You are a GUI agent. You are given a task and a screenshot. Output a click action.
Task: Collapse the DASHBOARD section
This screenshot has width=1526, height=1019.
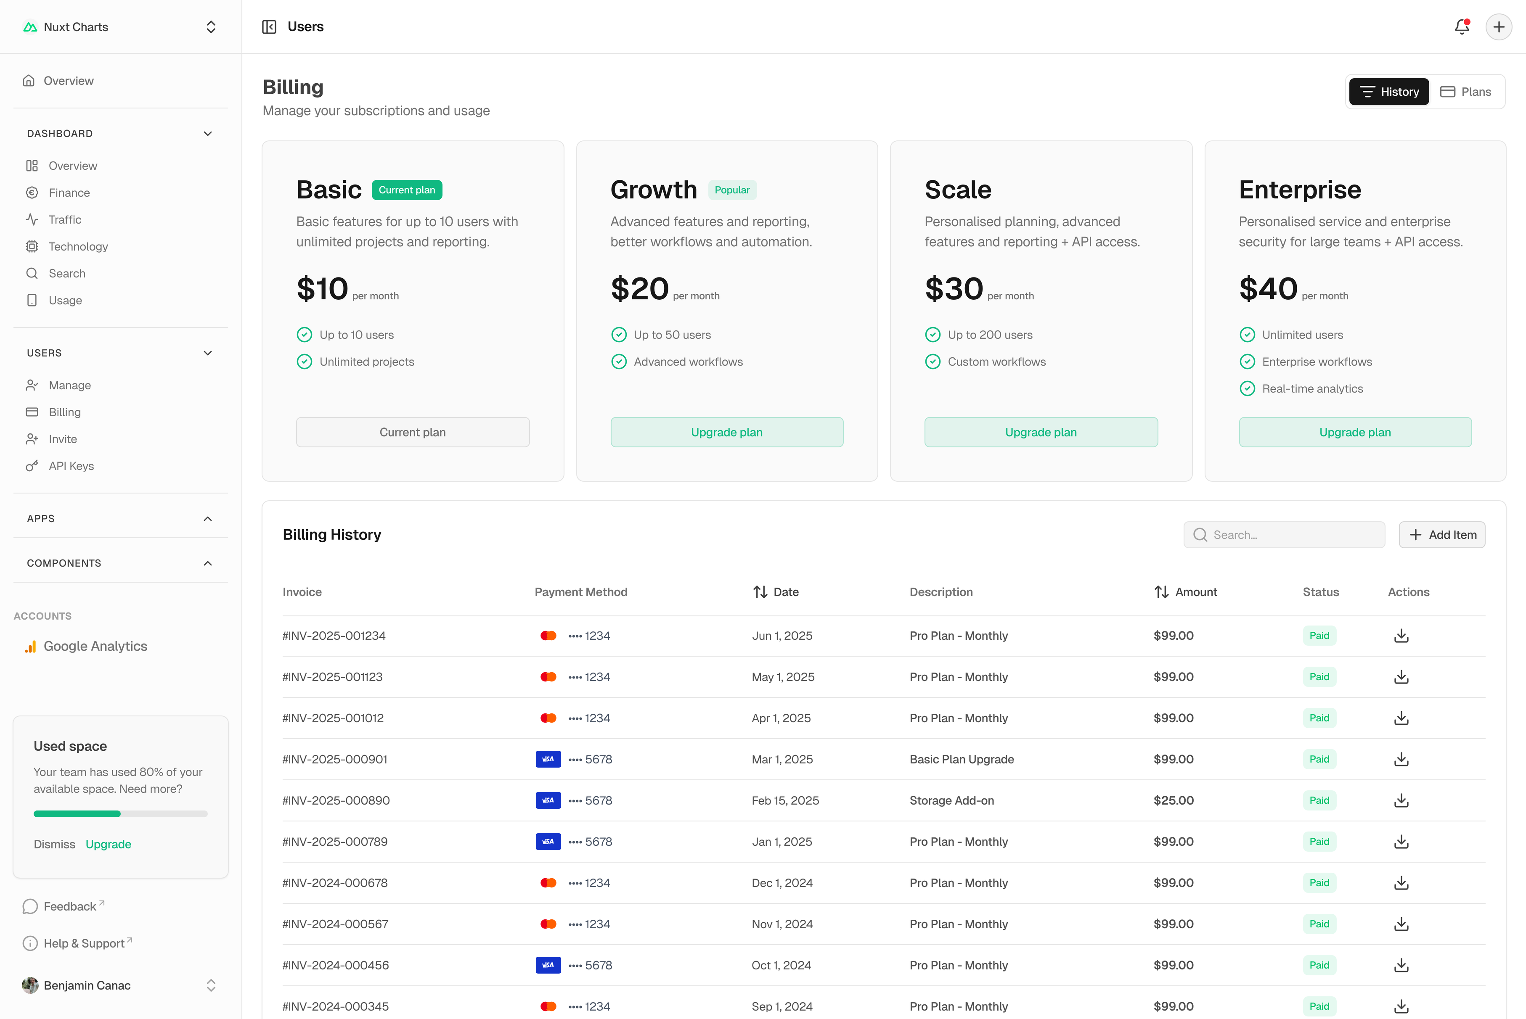(207, 134)
